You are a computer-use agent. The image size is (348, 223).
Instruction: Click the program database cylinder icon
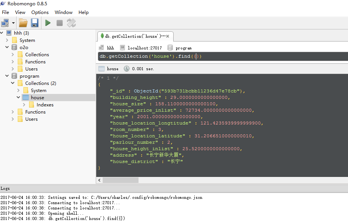(x=14, y=76)
